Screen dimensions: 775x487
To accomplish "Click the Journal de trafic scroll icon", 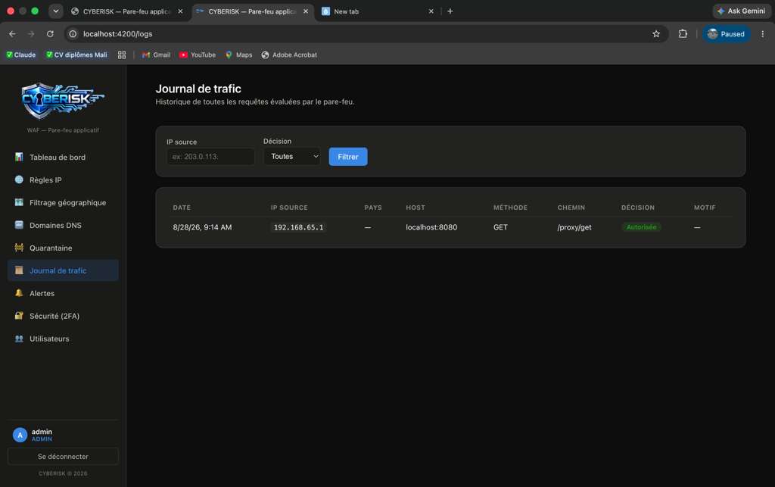I will pos(19,270).
